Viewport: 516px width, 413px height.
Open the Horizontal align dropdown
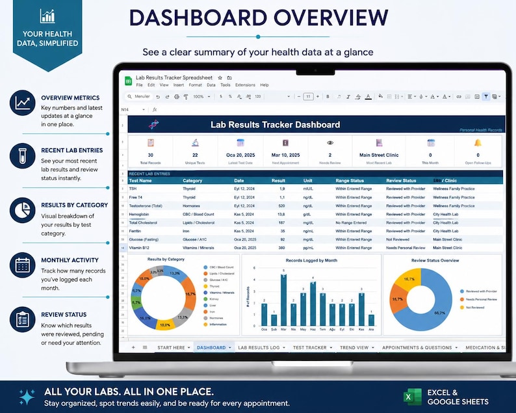click(x=412, y=96)
